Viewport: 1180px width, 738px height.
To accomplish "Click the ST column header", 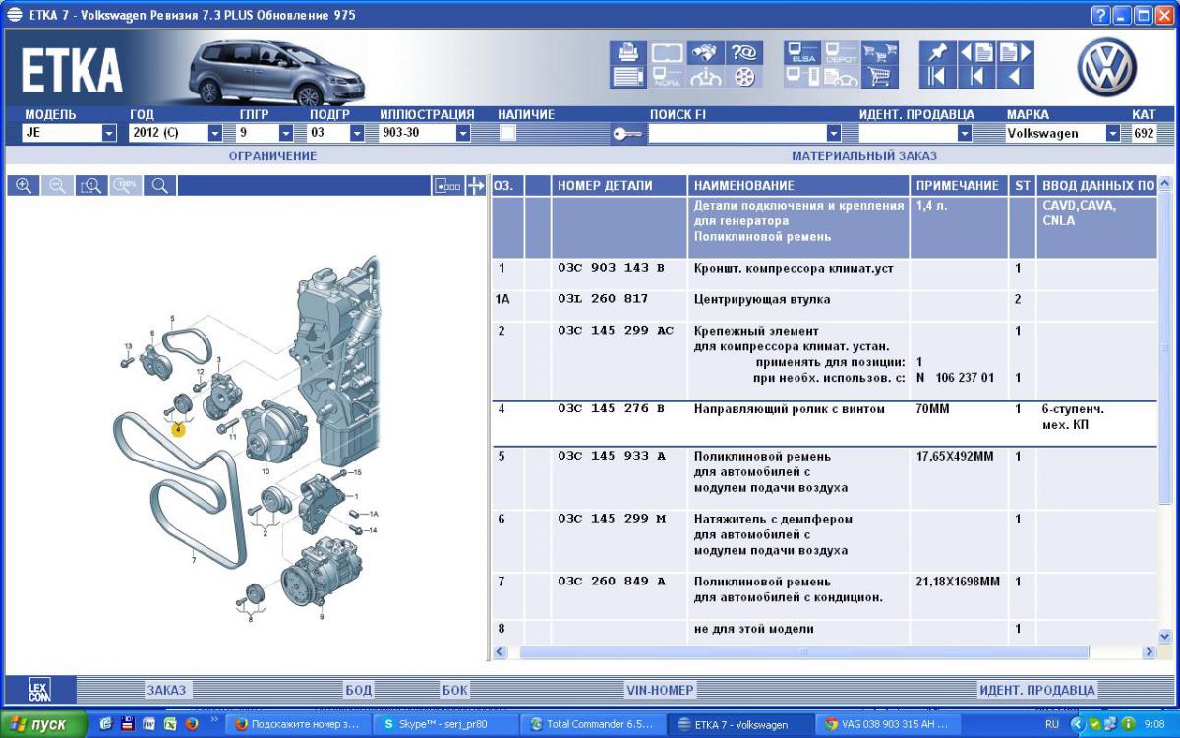I will tap(1023, 185).
